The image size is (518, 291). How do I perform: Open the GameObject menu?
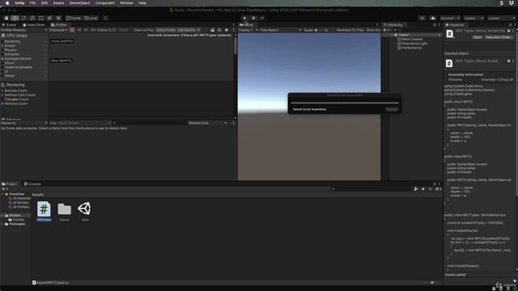pos(79,3)
